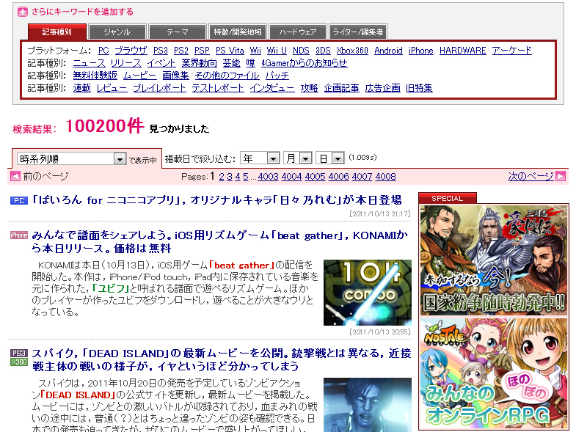This screenshot has width=576, height=432.
Task: Filter by PS Vita platform link
Action: (x=230, y=51)
